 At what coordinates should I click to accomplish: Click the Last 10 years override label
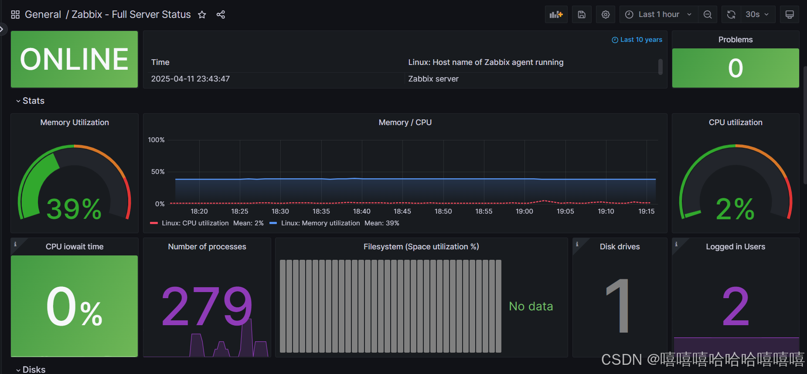(x=637, y=40)
